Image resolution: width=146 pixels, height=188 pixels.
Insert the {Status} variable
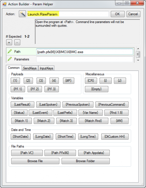click(19, 113)
